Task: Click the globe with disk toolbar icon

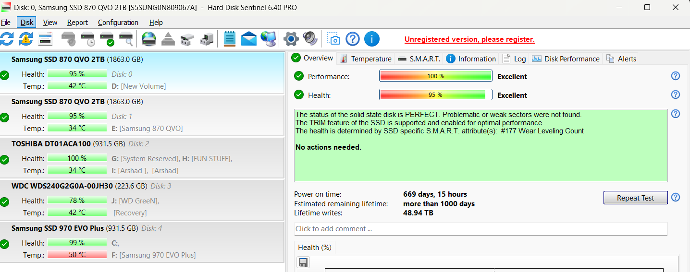Action: tap(149, 39)
